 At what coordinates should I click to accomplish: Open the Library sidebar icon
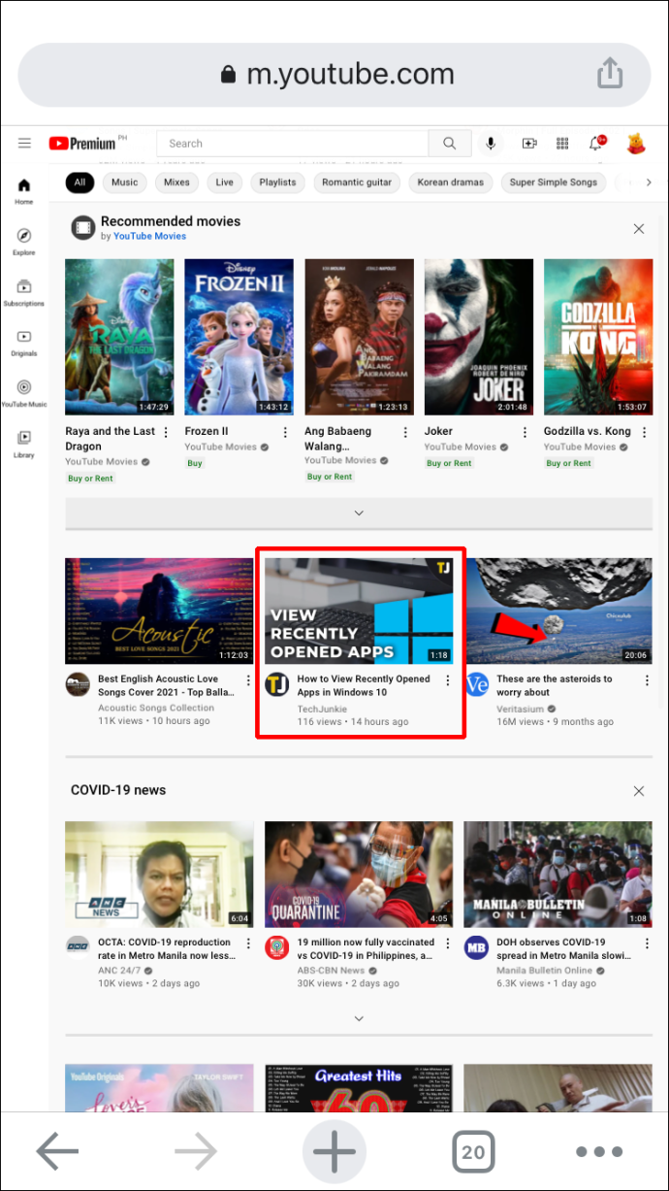tap(24, 443)
